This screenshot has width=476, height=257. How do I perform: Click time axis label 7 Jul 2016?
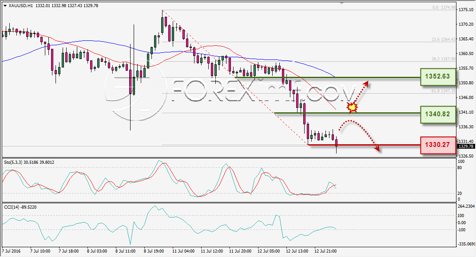[12, 251]
